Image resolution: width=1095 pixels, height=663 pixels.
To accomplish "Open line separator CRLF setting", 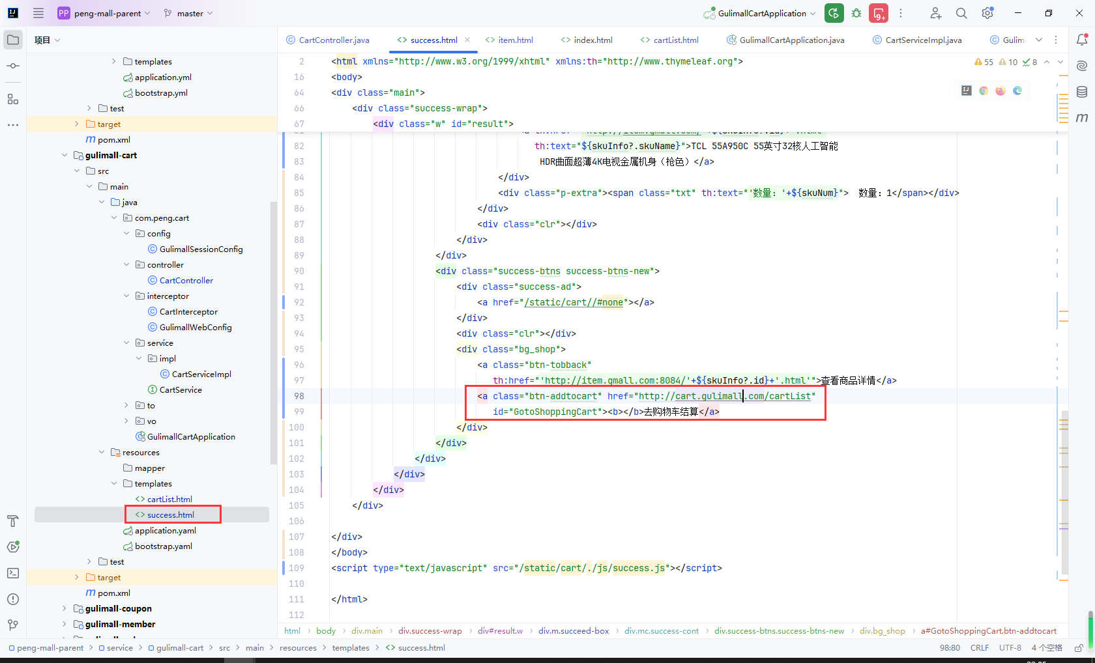I will pos(980,648).
